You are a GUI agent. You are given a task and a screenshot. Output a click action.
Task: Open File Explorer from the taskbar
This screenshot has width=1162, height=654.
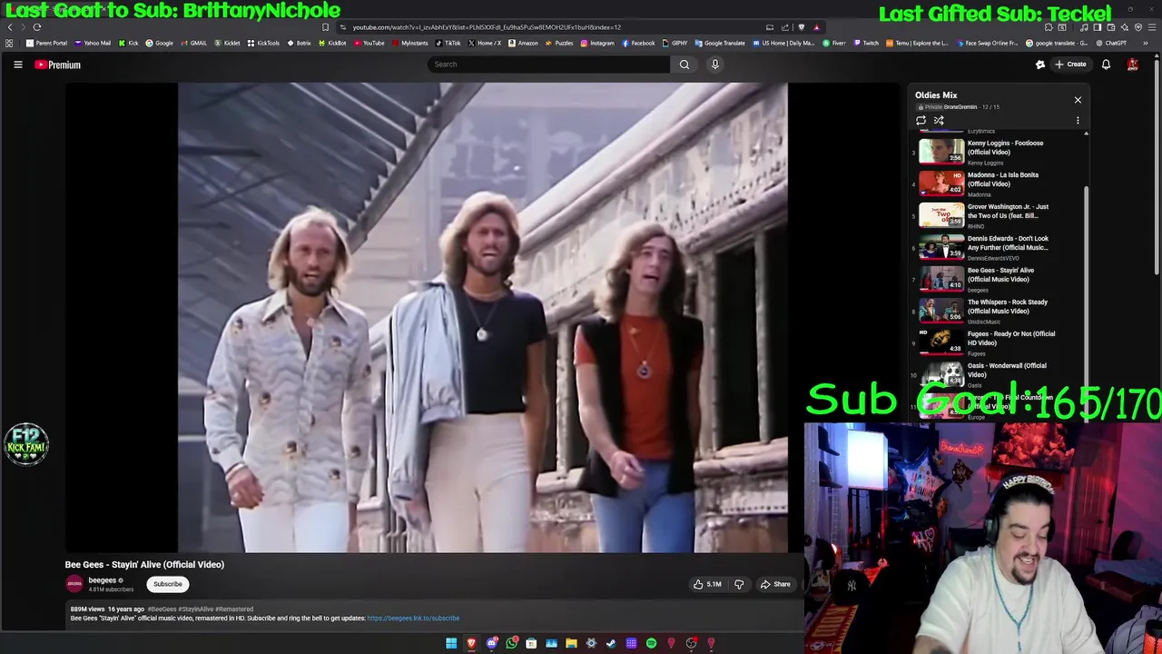pyautogui.click(x=571, y=644)
